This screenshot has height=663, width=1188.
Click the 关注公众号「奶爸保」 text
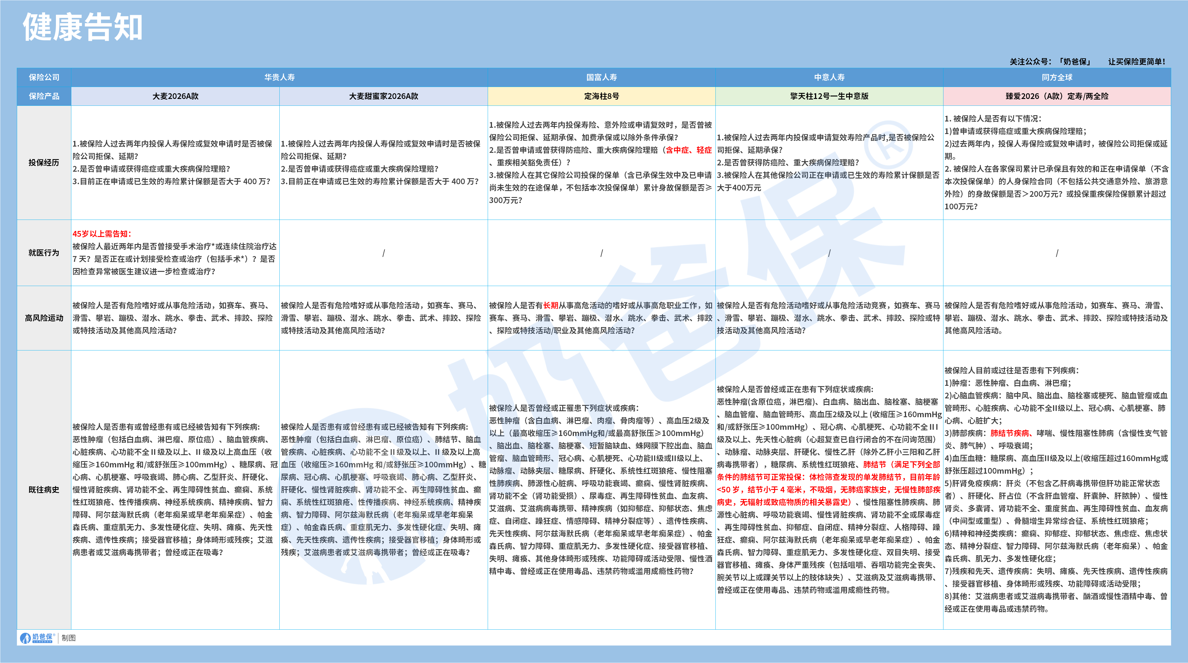(1050, 62)
